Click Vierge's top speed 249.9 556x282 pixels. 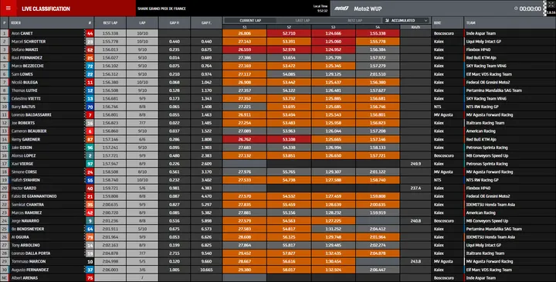pos(415,164)
